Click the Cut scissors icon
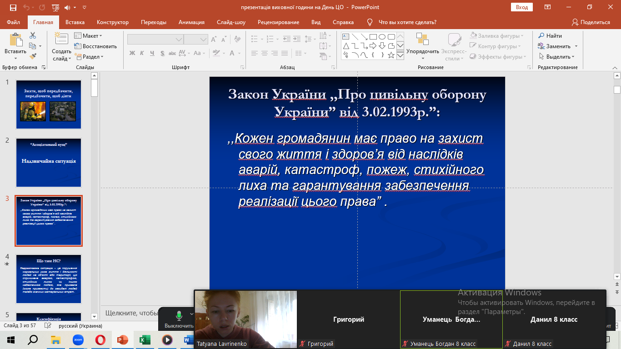The image size is (621, 349). click(x=33, y=35)
